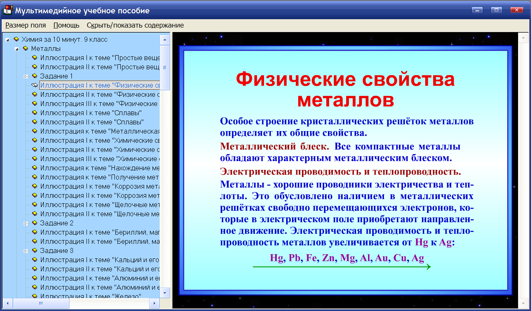Click the application icon in the title bar
The image size is (531, 311).
tap(7, 9)
